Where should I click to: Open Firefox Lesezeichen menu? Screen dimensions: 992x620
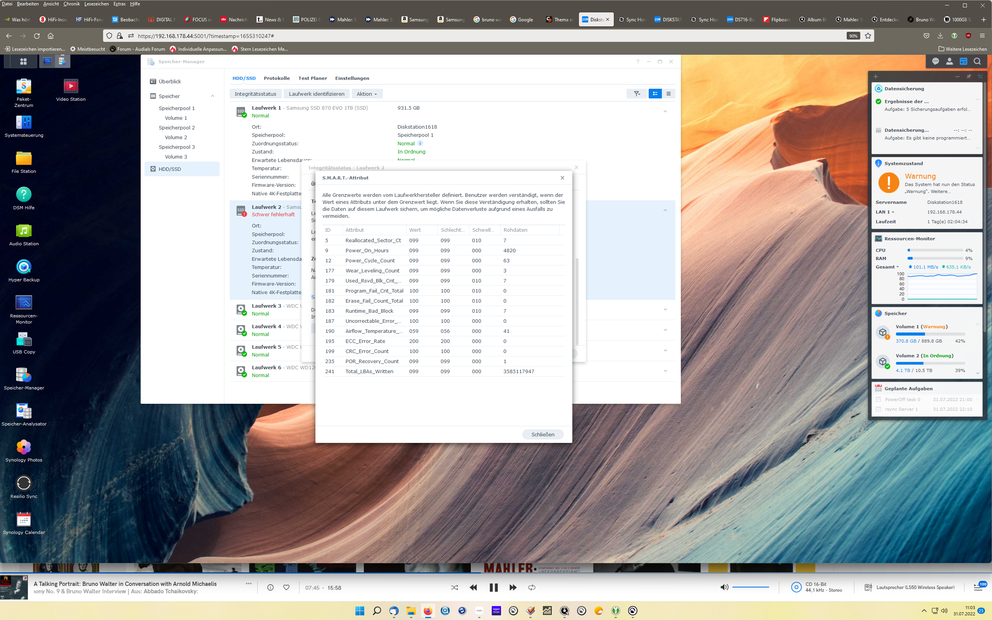96,4
